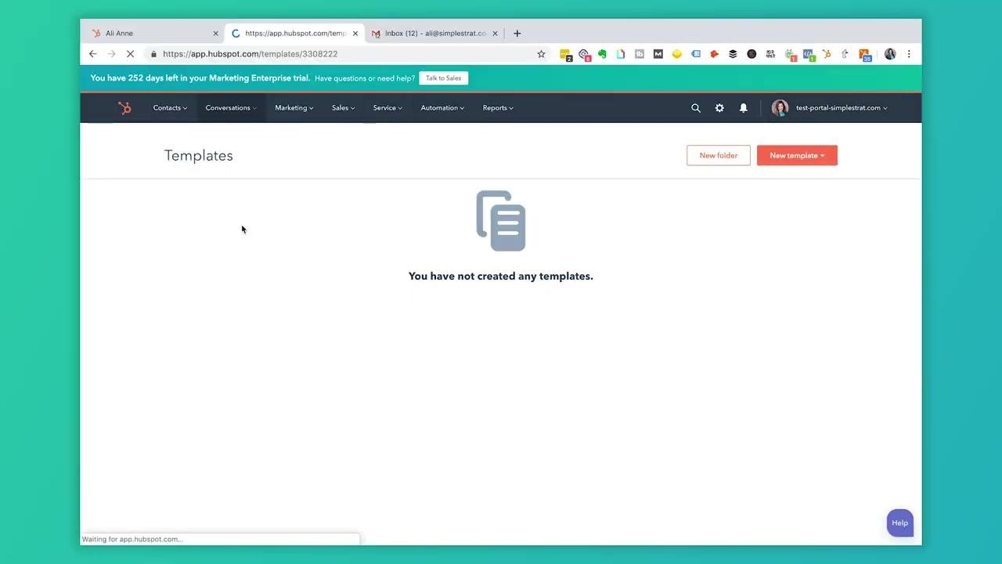The width and height of the screenshot is (1002, 564).
Task: Open the search magnifier in navbar
Action: pos(696,108)
